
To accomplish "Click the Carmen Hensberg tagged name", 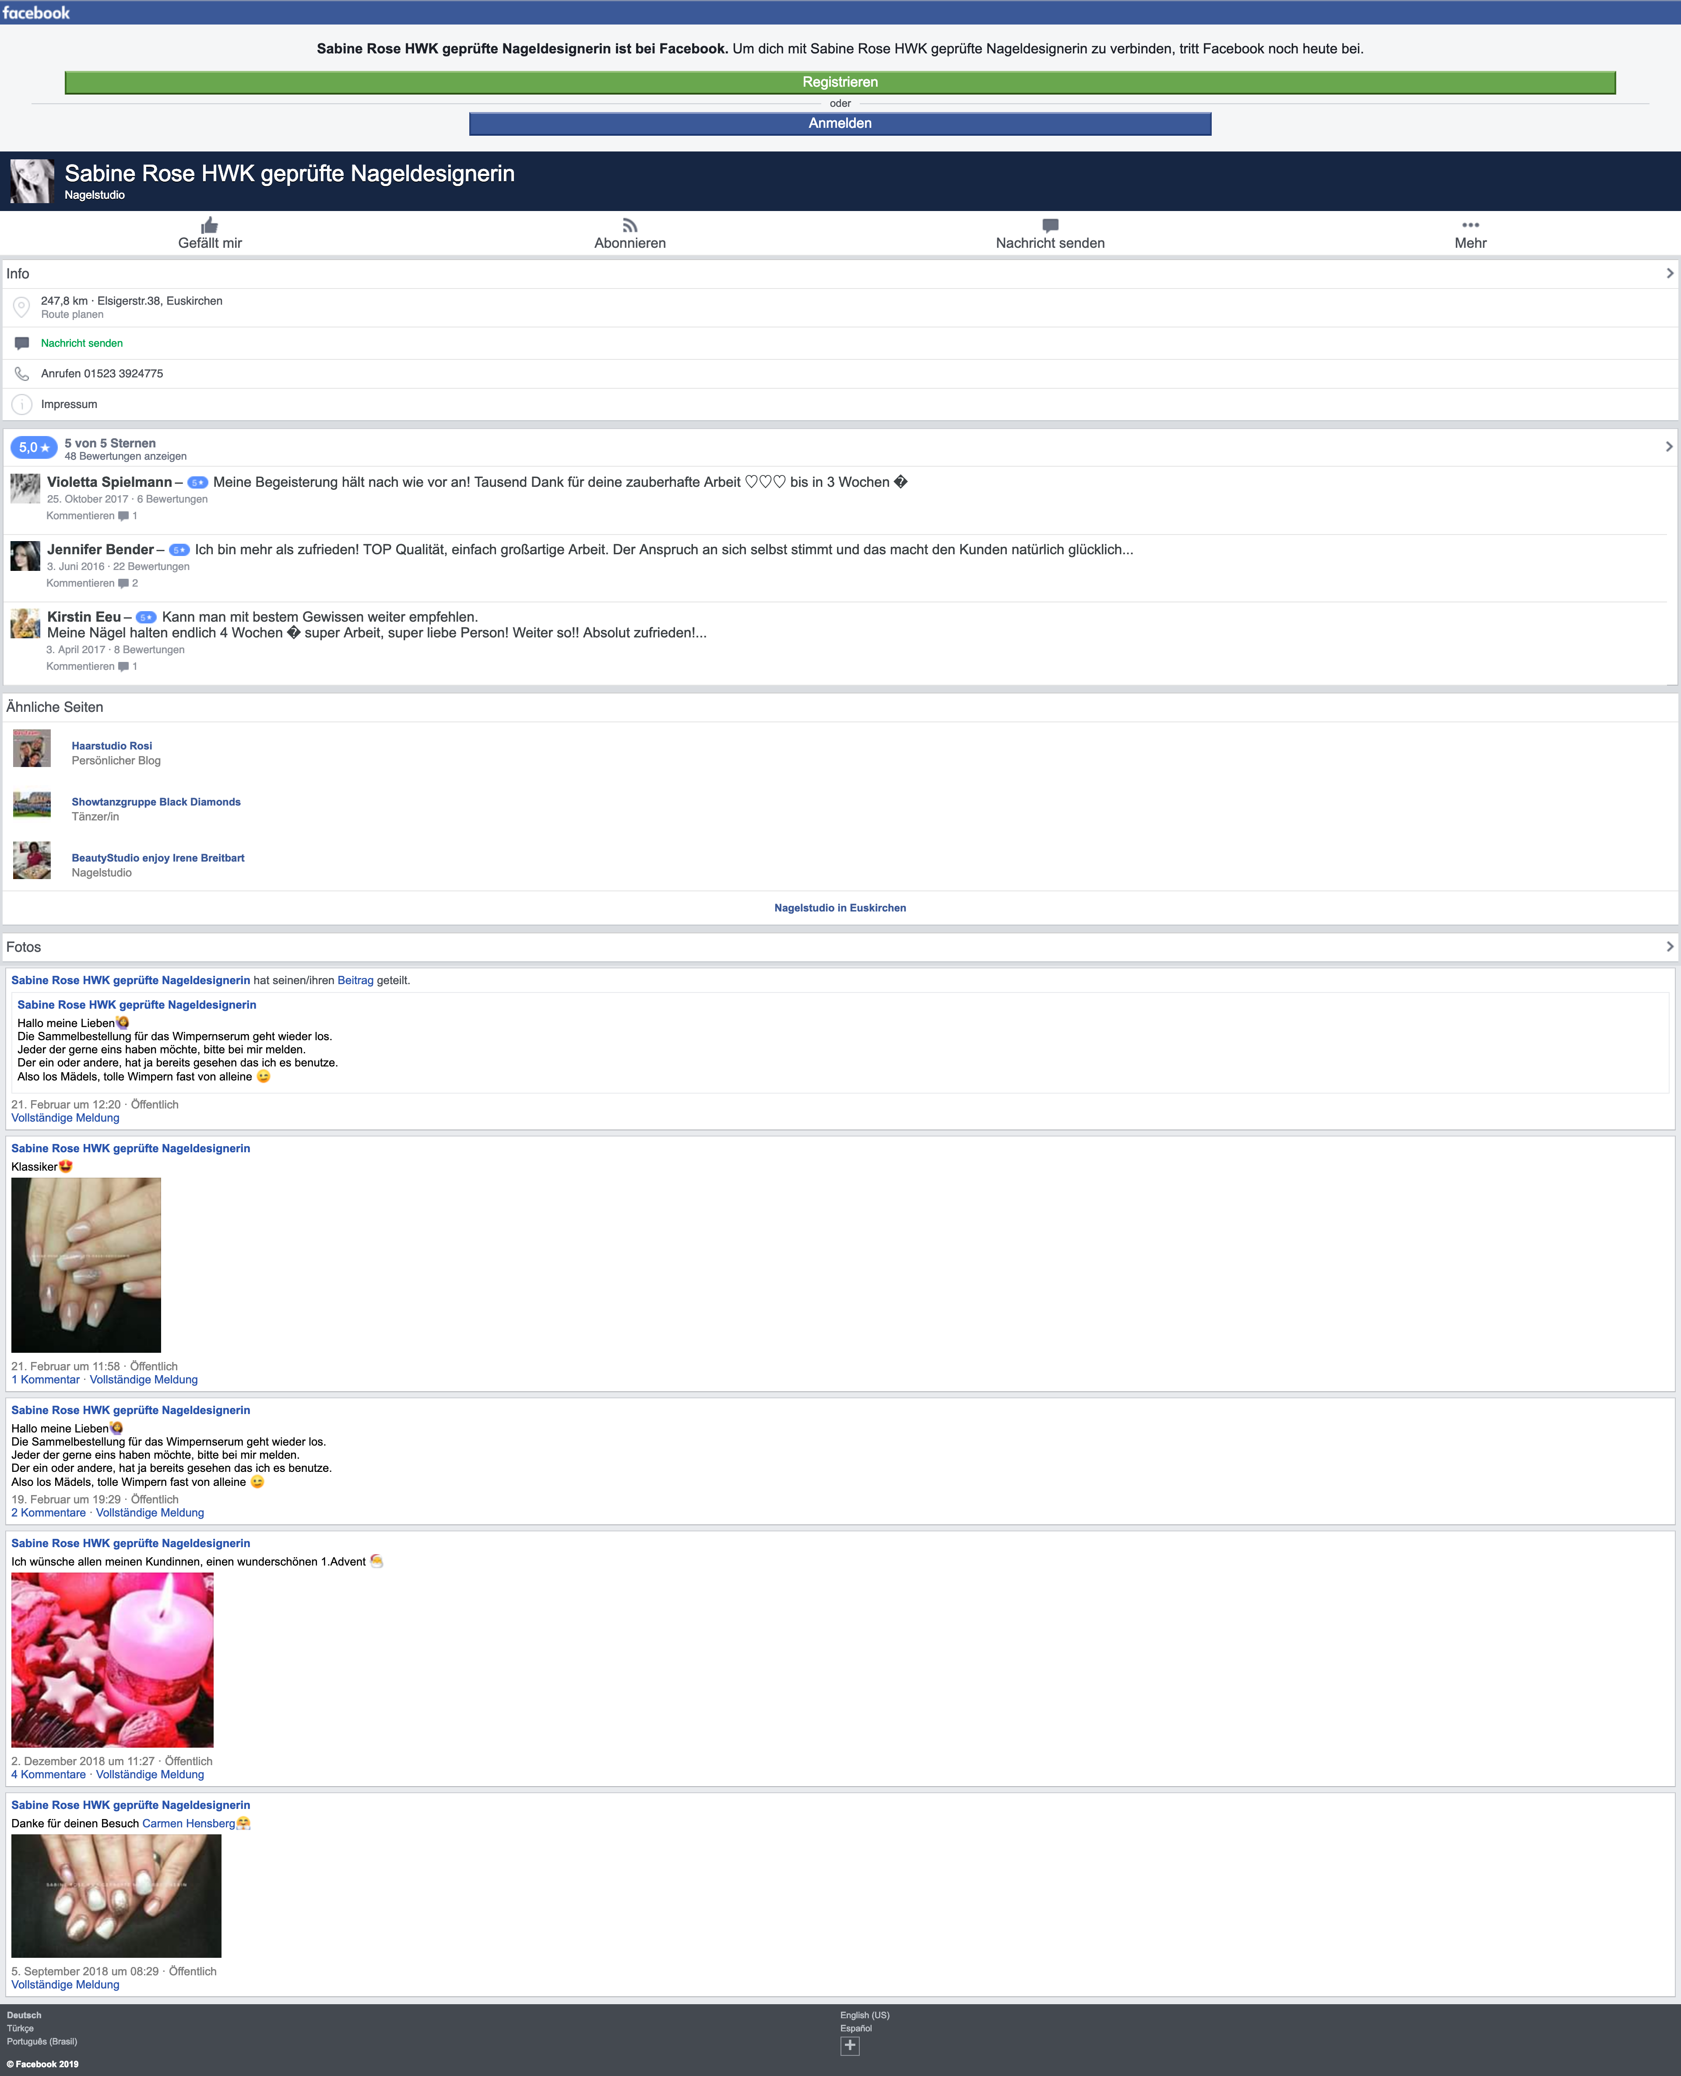I will pyautogui.click(x=188, y=1823).
